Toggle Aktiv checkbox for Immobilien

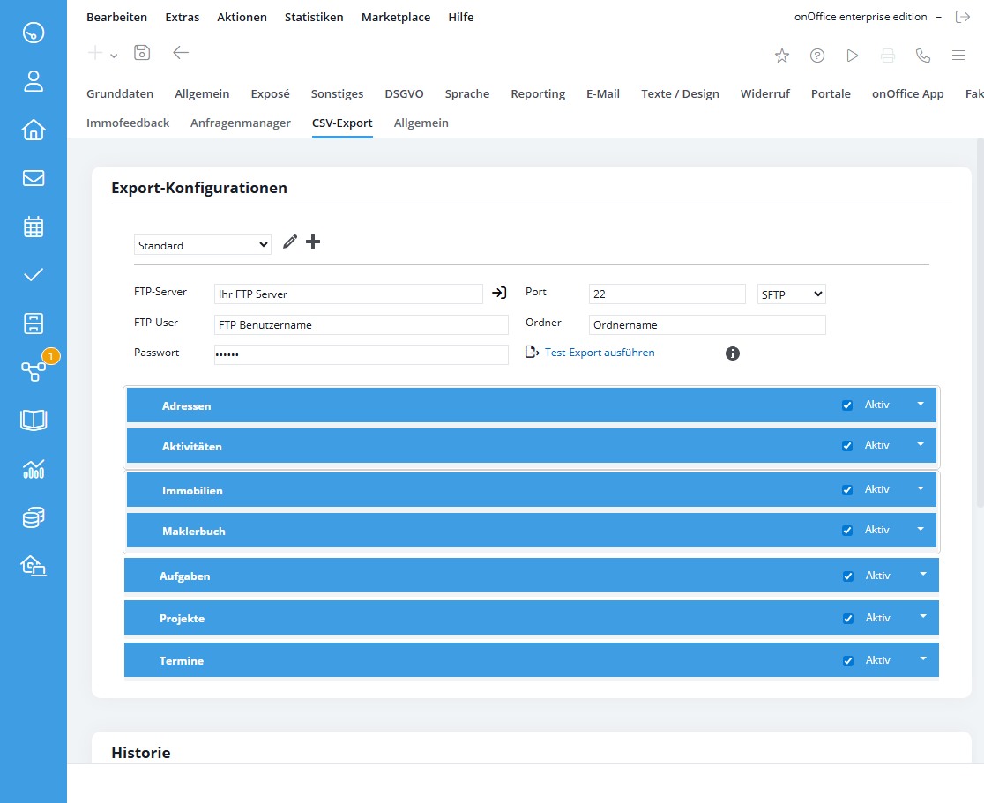[847, 490]
